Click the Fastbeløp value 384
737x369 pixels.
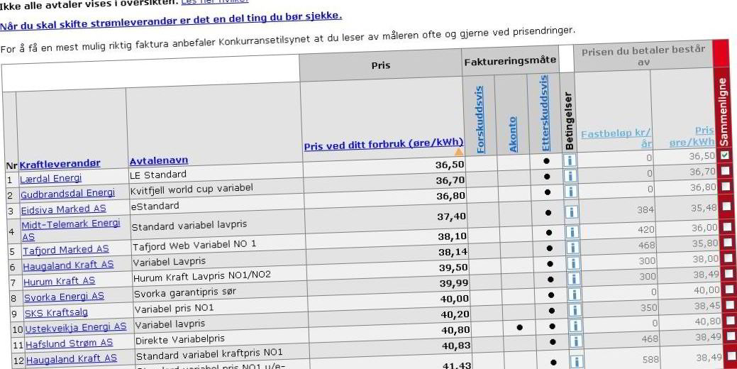click(x=644, y=209)
